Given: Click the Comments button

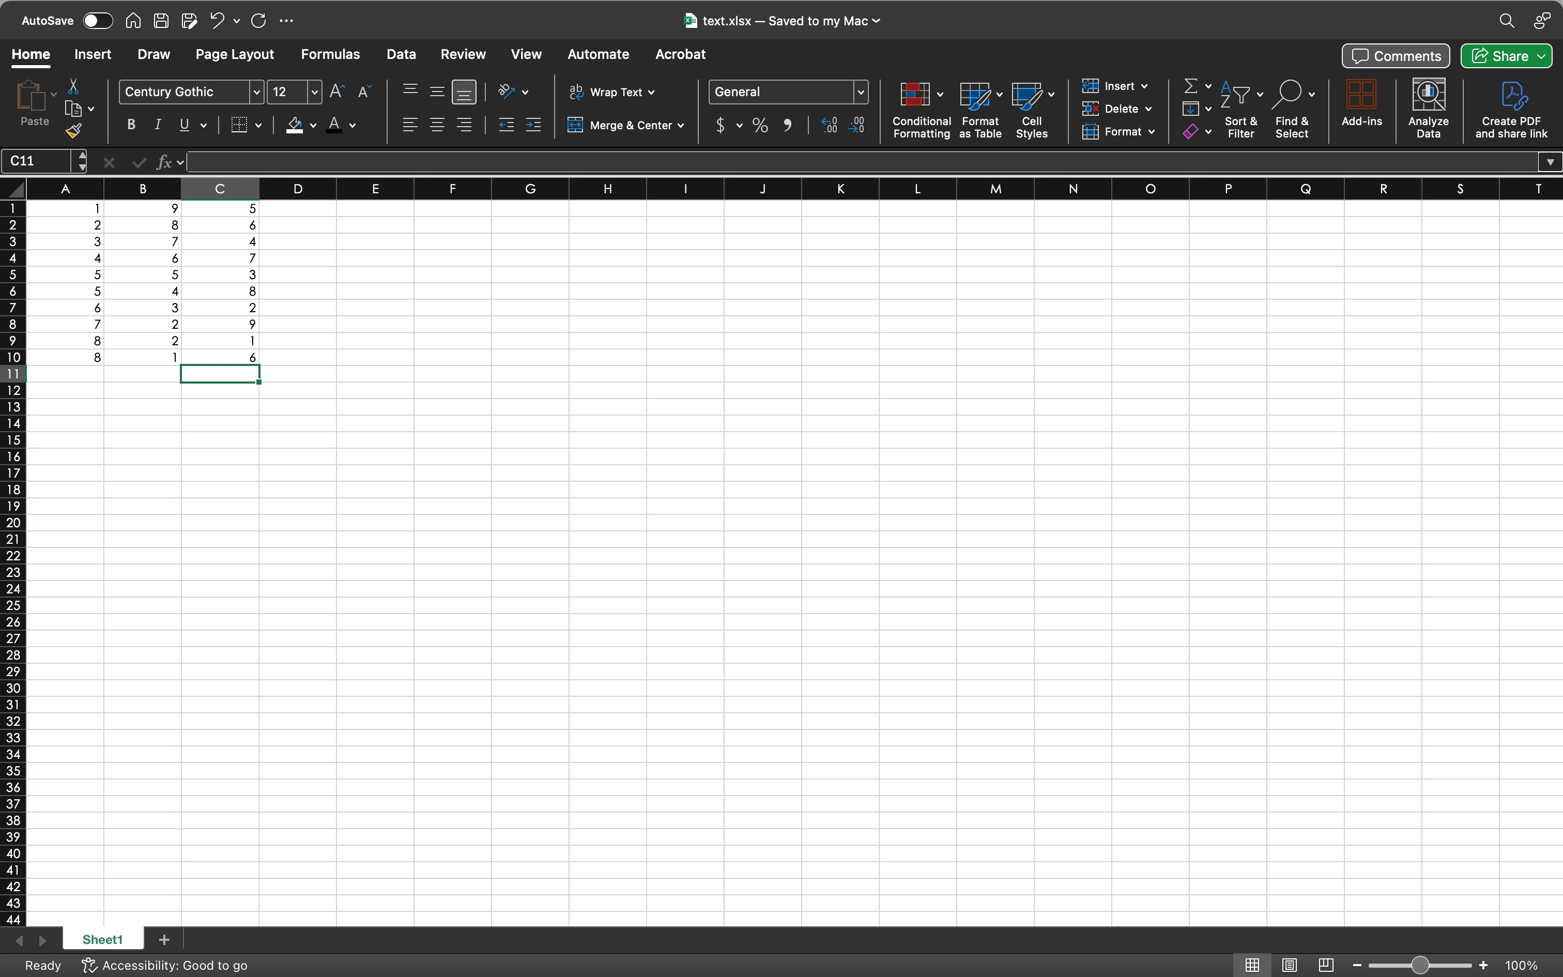Looking at the screenshot, I should tap(1396, 56).
